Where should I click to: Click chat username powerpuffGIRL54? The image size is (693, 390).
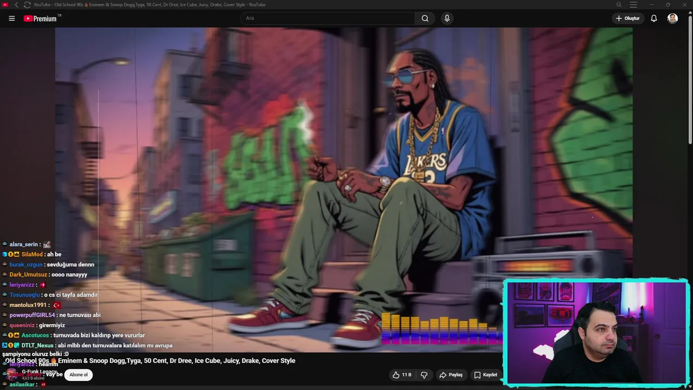click(x=32, y=315)
